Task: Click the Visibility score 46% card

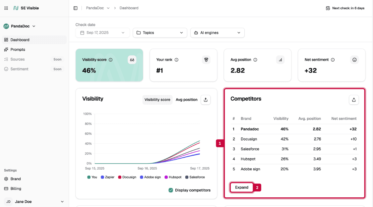Action: coord(109,65)
